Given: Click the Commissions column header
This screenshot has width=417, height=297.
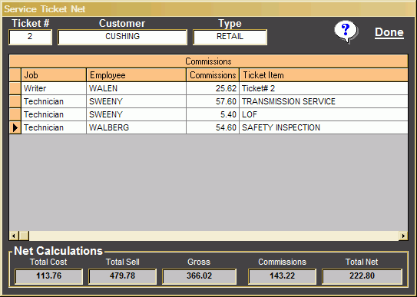Looking at the screenshot, I should 213,75.
